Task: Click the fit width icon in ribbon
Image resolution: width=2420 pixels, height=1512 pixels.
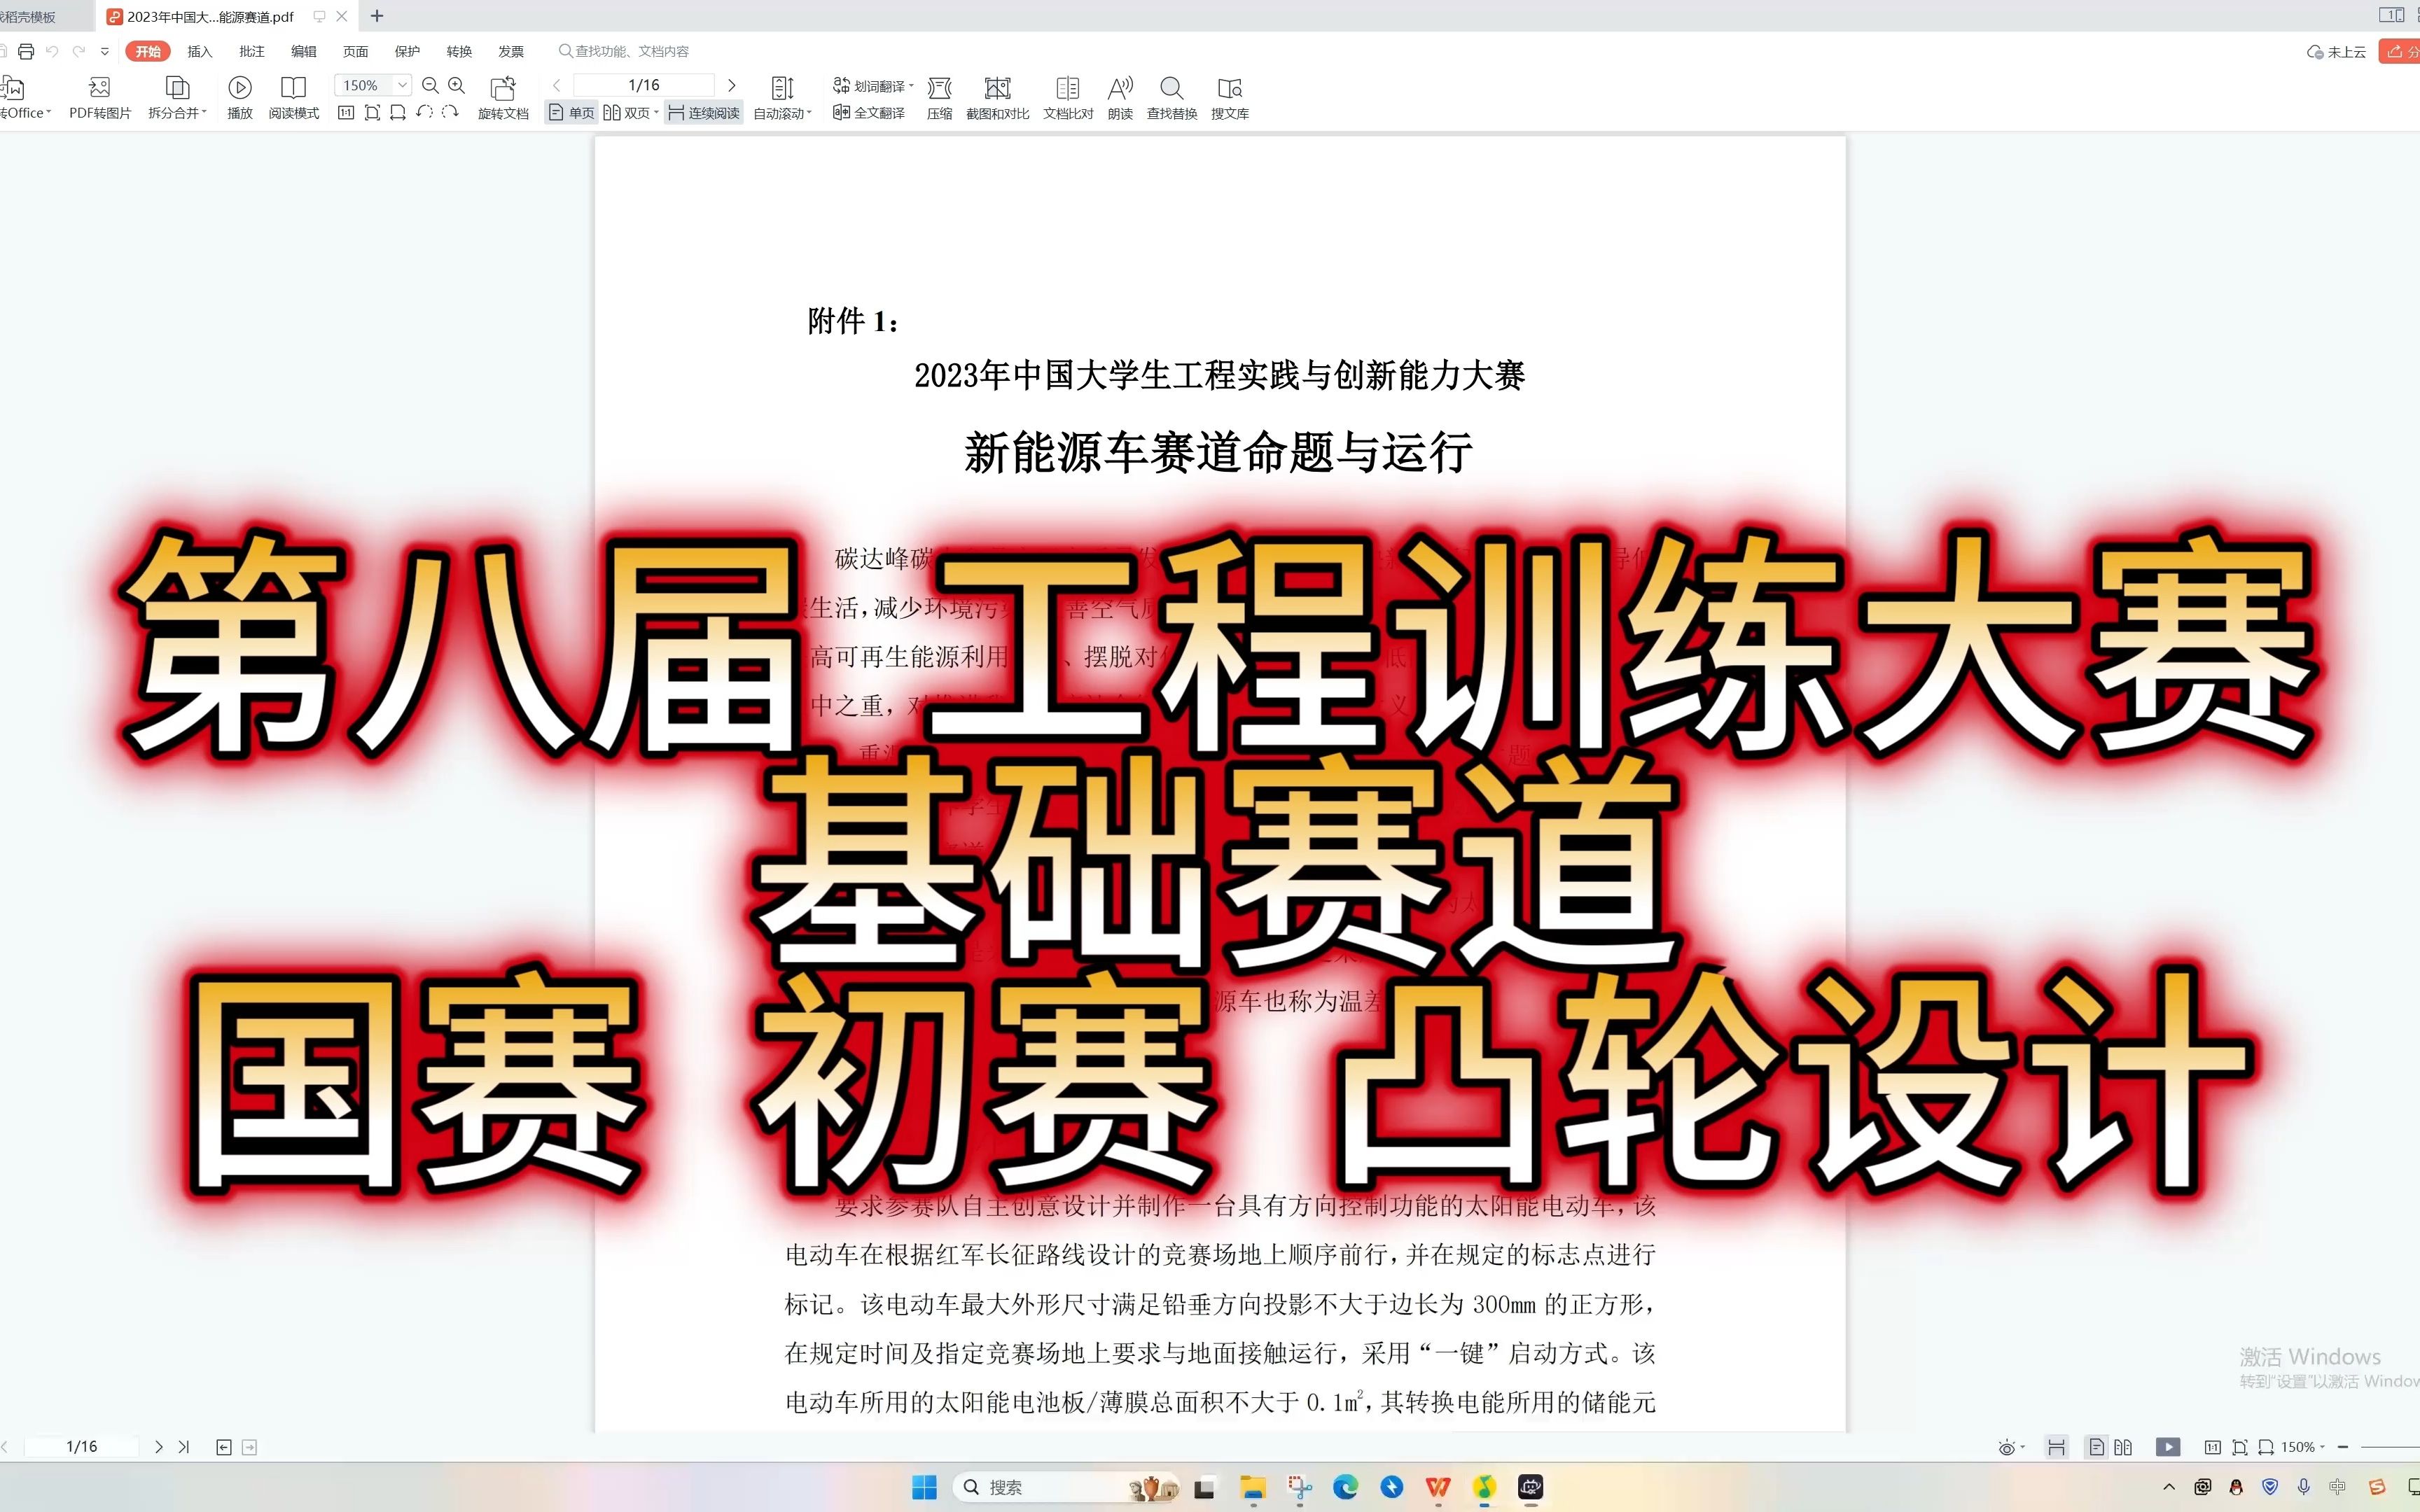Action: (x=398, y=112)
